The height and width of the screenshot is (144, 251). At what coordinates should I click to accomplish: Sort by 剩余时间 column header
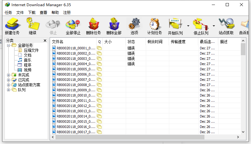click(x=157, y=42)
